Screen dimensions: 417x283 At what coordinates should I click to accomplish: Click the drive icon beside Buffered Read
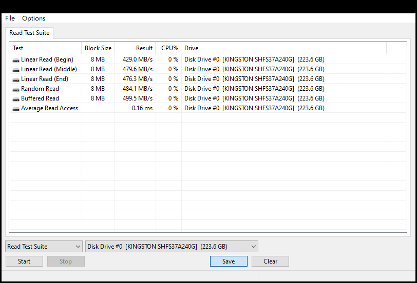click(x=16, y=99)
